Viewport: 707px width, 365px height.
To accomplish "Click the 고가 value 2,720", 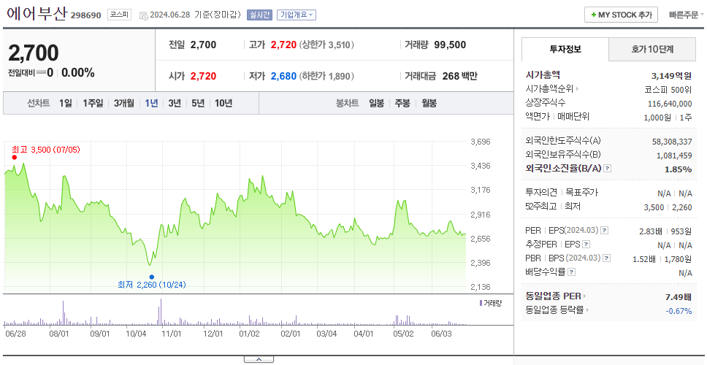I will [283, 45].
